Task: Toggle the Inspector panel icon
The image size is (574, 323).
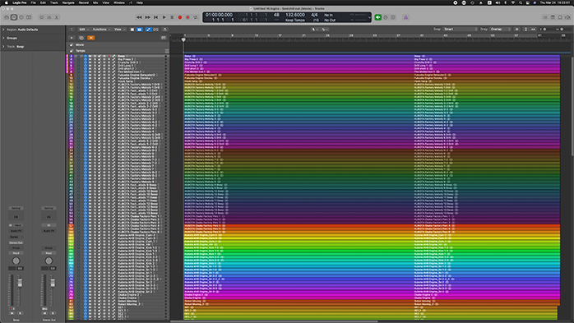Action: 14,17
